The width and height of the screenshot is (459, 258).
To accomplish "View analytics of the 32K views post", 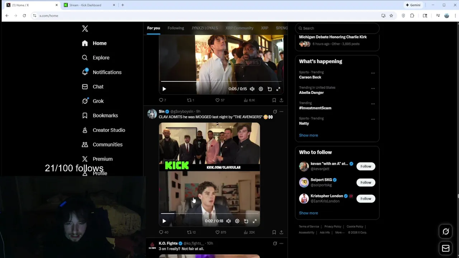I will (249, 232).
